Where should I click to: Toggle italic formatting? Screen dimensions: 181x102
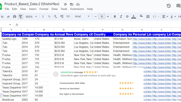pos(121,17)
